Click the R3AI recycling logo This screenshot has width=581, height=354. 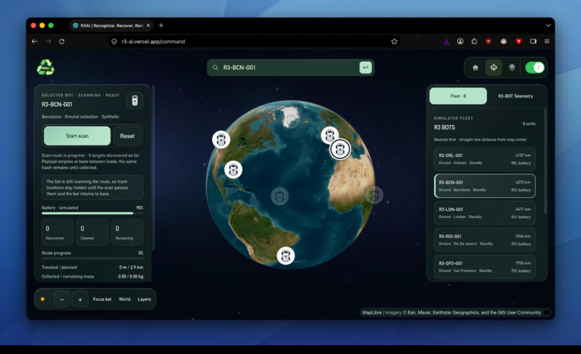45,68
